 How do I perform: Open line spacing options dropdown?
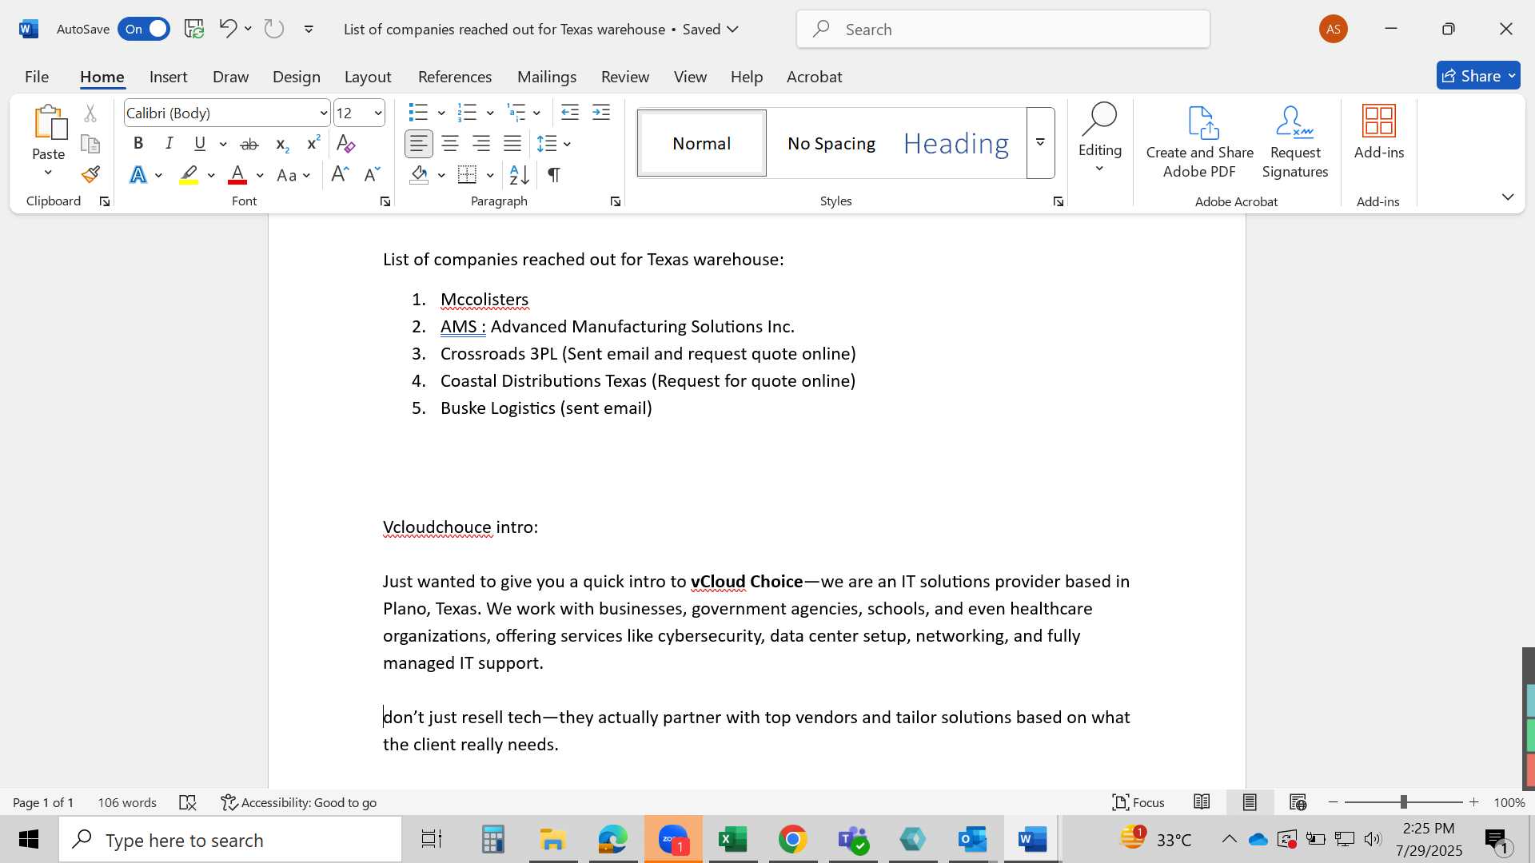coord(567,144)
